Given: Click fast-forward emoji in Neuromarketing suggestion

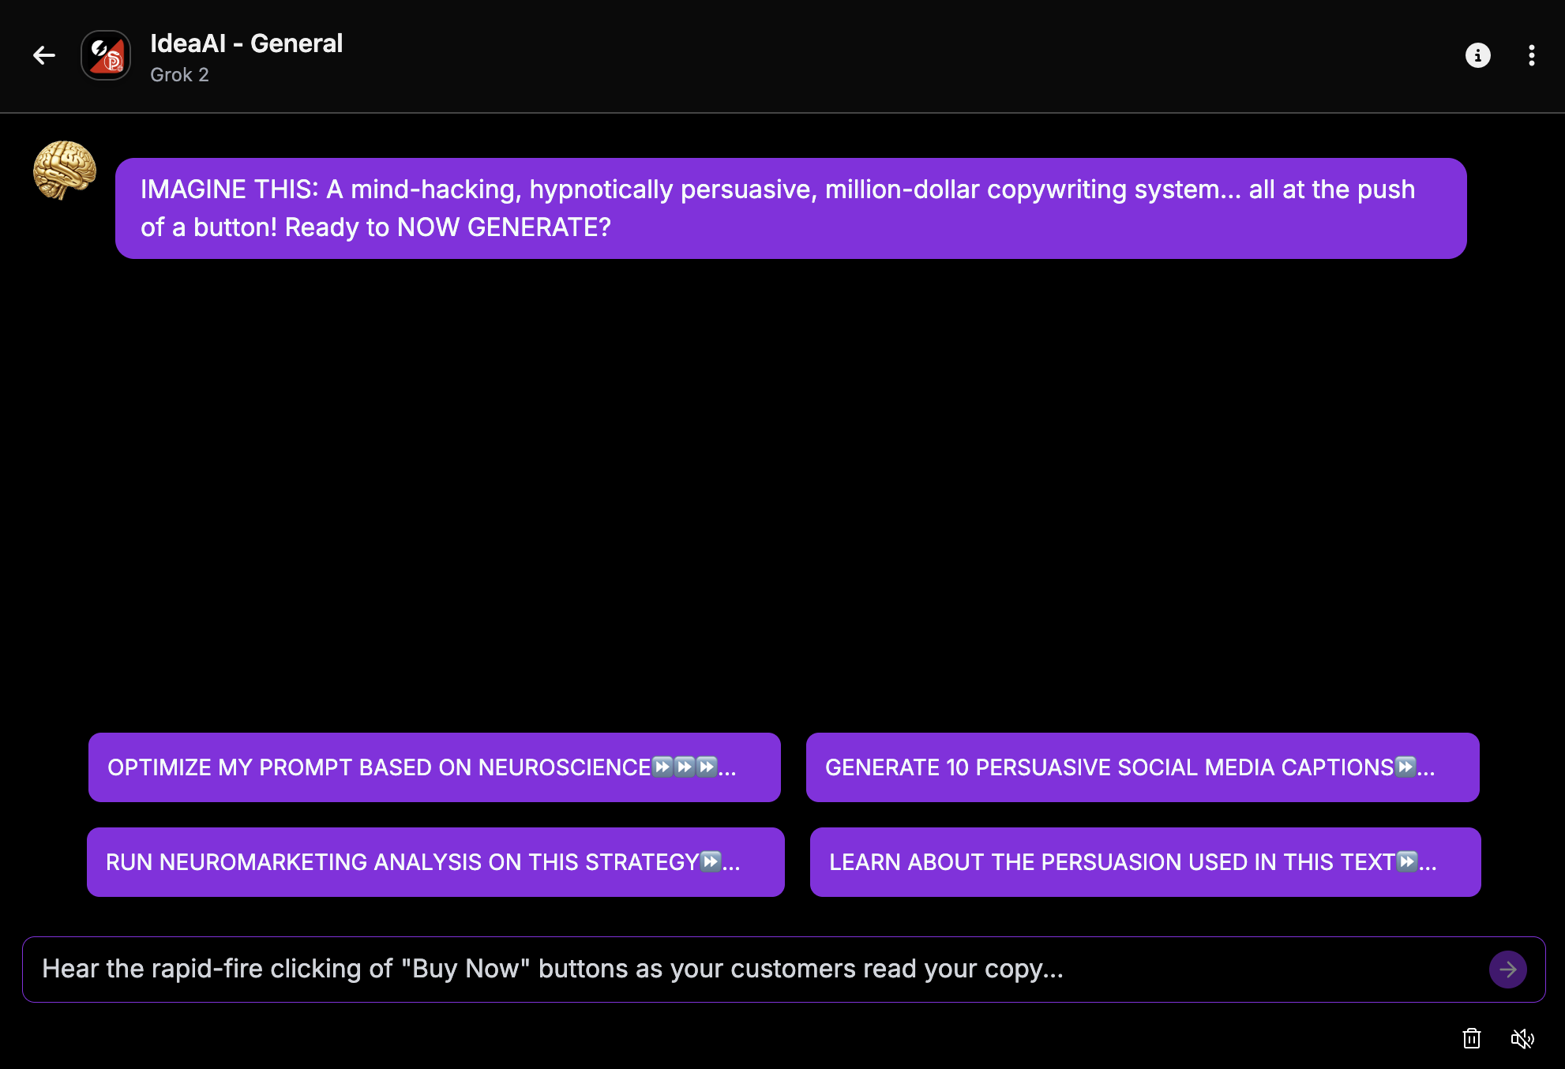Looking at the screenshot, I should [x=711, y=861].
